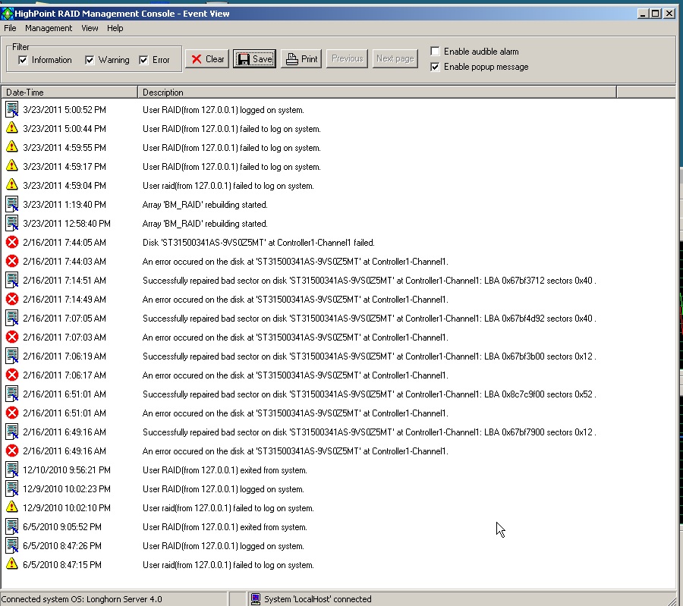Click the Previous page button
Screen dimensions: 683x606
click(x=347, y=58)
